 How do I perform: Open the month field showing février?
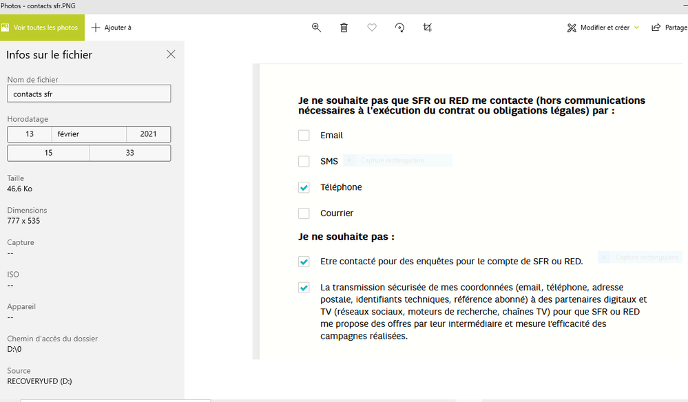(89, 134)
